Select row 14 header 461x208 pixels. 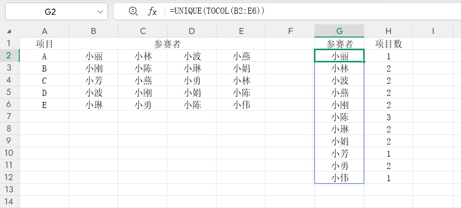[x=10, y=202]
